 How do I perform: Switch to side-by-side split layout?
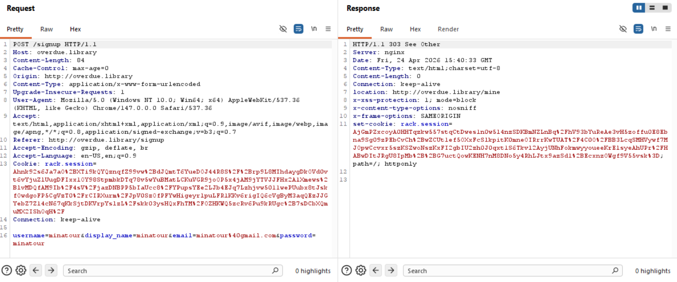(x=639, y=8)
